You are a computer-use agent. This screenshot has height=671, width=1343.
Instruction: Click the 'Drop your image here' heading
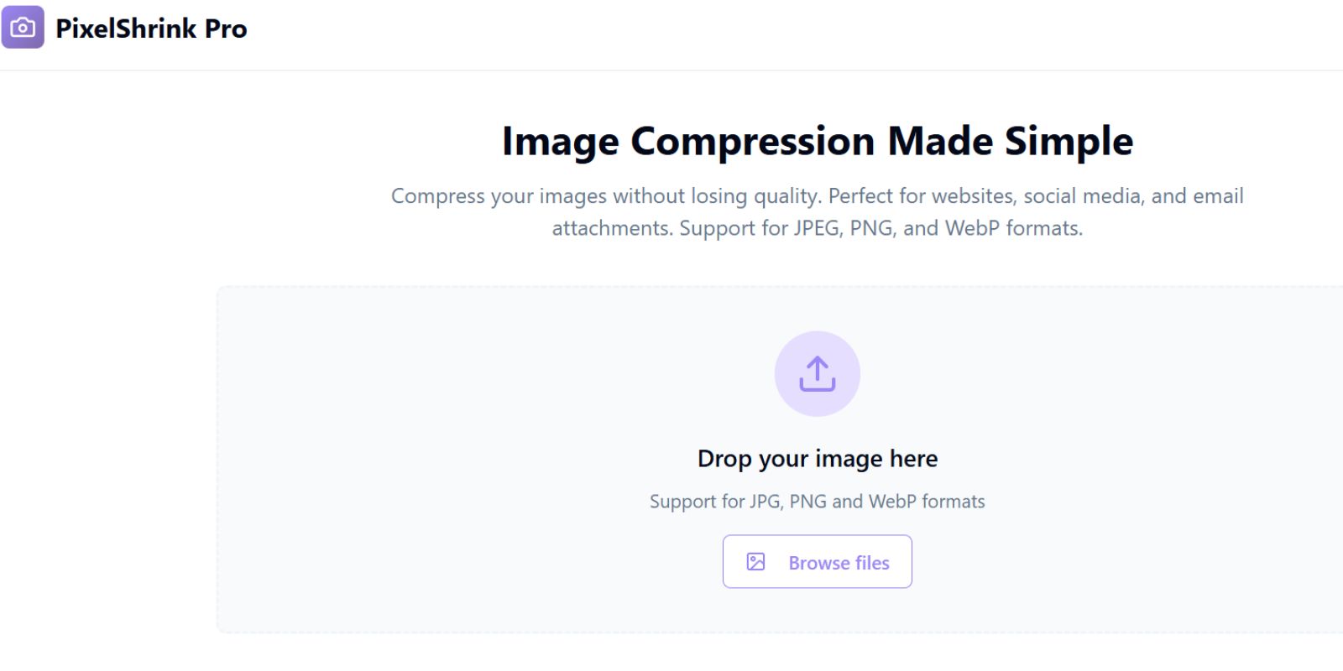tap(818, 459)
